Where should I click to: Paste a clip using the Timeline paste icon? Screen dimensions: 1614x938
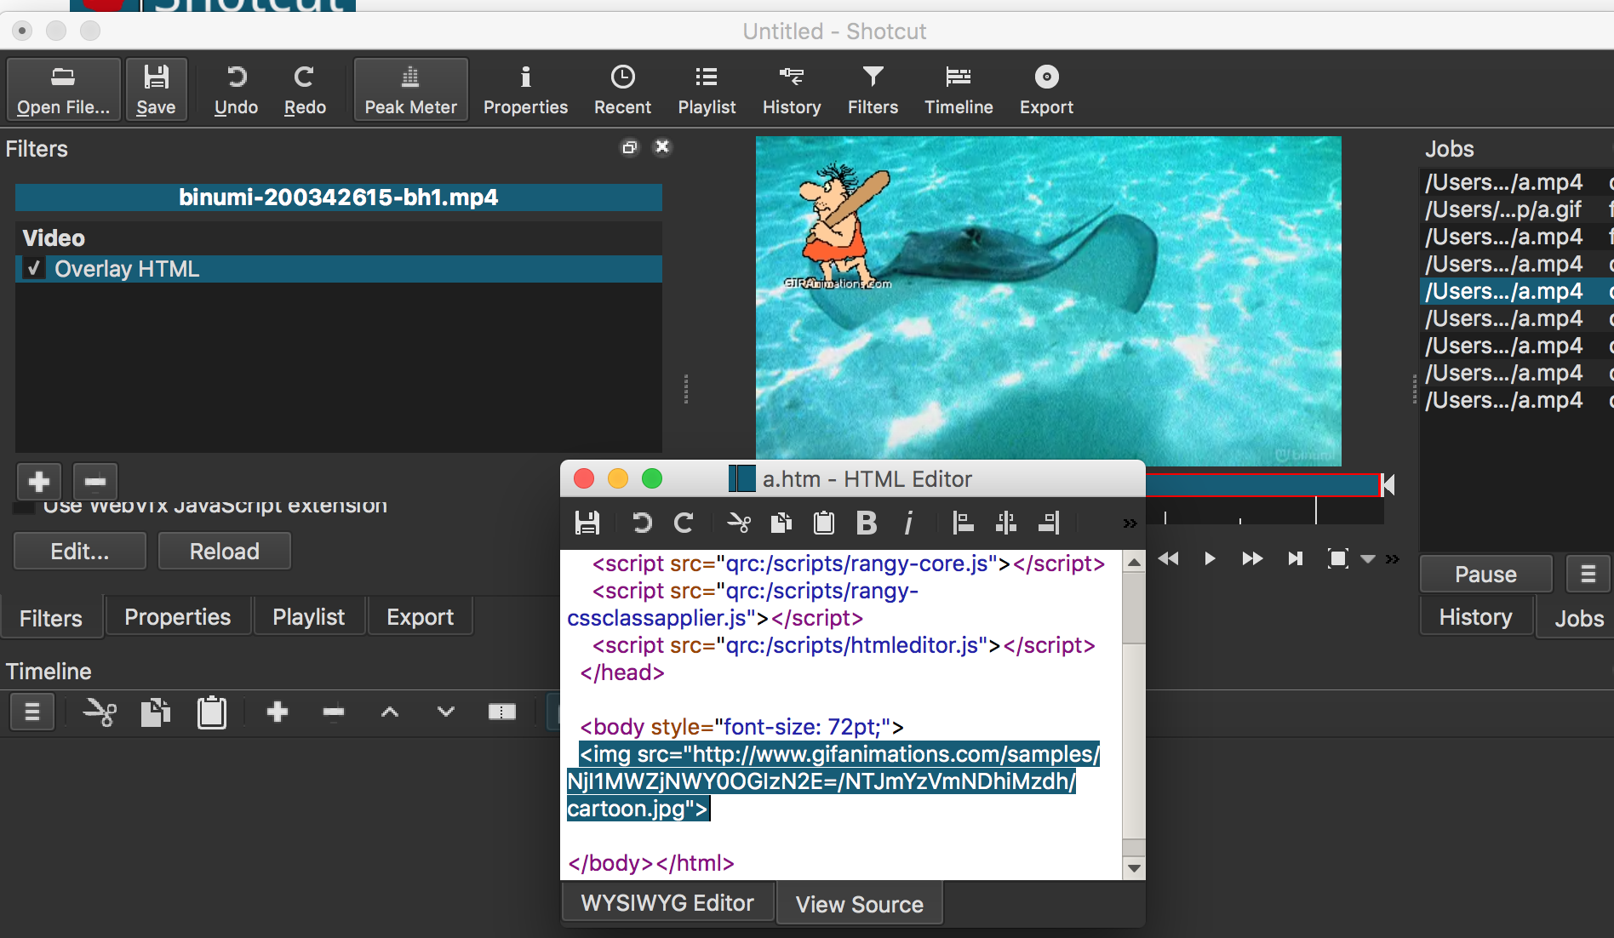point(212,712)
